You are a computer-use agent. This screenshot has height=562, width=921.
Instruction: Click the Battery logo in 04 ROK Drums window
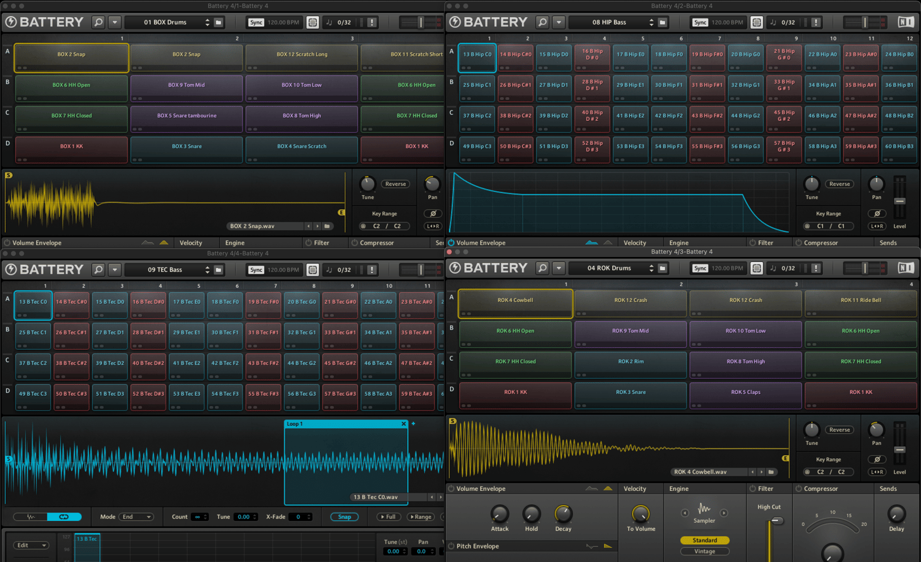(x=489, y=268)
